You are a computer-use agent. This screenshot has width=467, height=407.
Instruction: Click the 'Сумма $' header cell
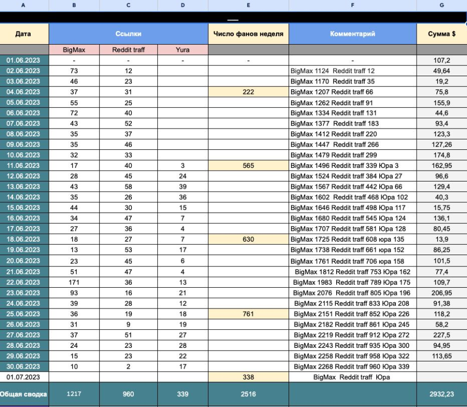tap(442, 34)
